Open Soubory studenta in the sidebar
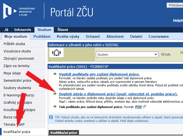The width and height of the screenshot is (183, 136). click(x=23, y=88)
